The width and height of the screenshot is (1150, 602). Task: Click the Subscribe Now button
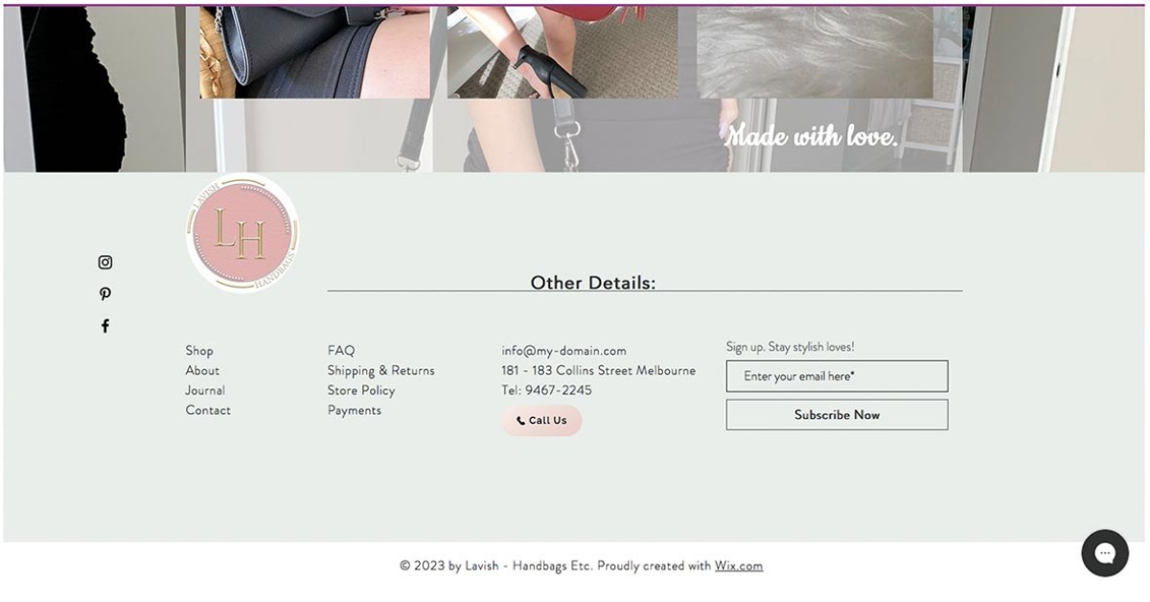coord(837,415)
